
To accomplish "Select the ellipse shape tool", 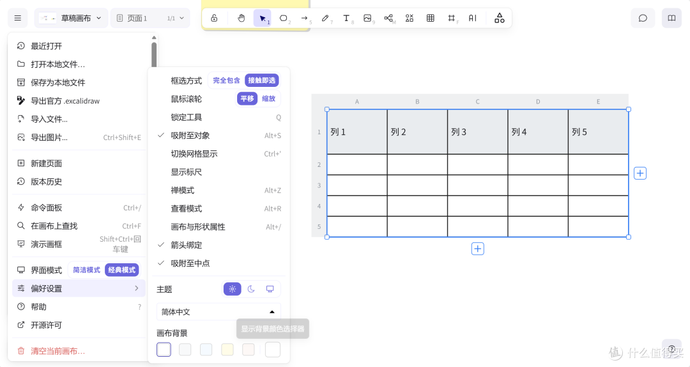I will click(x=284, y=18).
